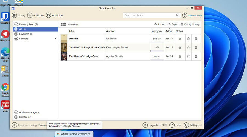Screen dimensions: 247x137
Task: Click the Import button
Action: click(159, 24)
